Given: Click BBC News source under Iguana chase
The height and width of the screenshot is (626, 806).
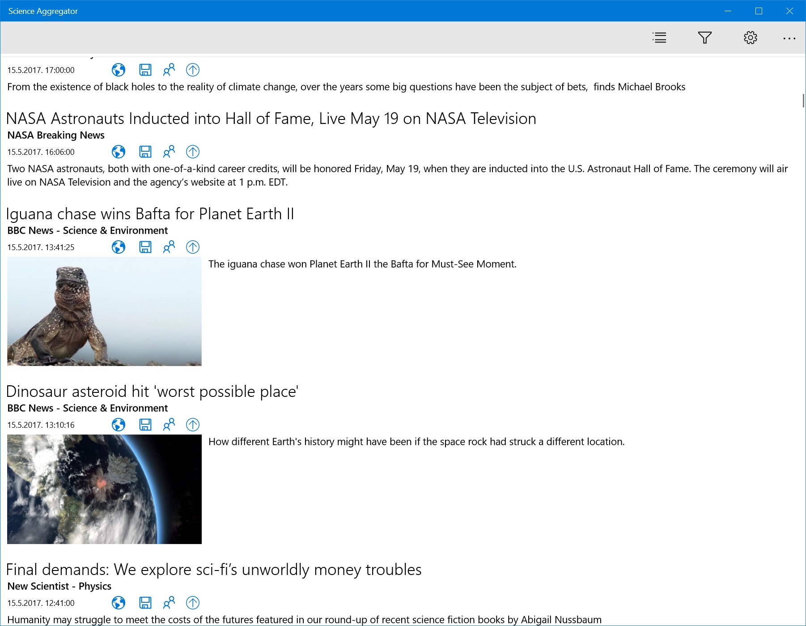Looking at the screenshot, I should click(x=88, y=230).
